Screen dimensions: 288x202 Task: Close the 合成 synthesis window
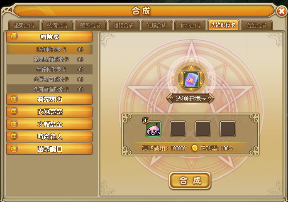(x=282, y=11)
